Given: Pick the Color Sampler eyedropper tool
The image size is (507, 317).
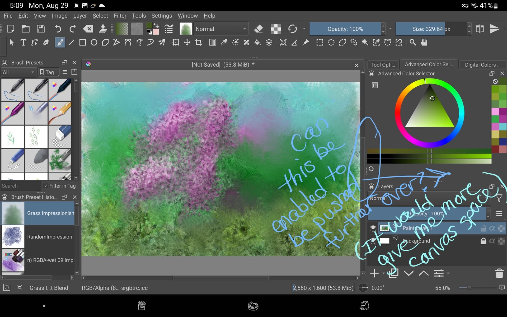Looking at the screenshot, I should tap(224, 43).
